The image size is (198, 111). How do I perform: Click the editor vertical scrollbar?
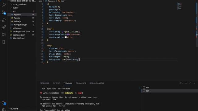point(197,25)
